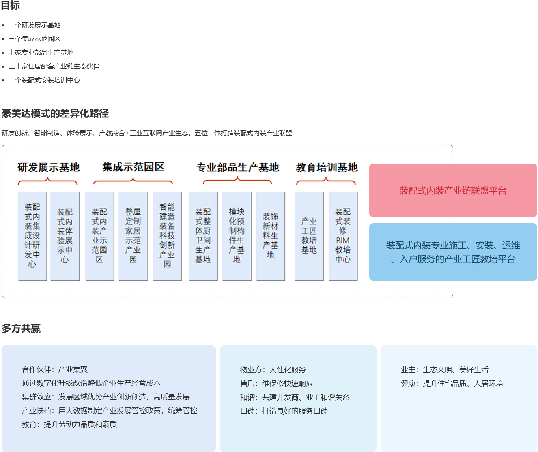
Task: Click the 整屋定制家居示范产业园 column
Action: coord(133,236)
